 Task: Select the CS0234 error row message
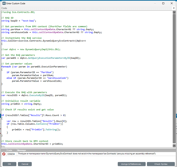point(87,154)
